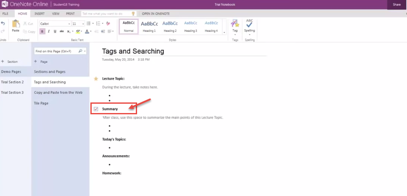Expand the Styles gallery more arrow
The height and width of the screenshot is (196, 407).
(224, 32)
